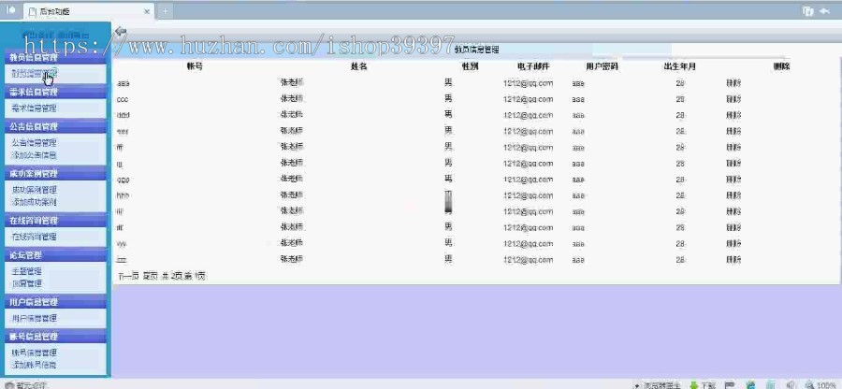Screen dimensions: 842x389
Task: Click the 用户密码 column header
Action: pos(602,66)
